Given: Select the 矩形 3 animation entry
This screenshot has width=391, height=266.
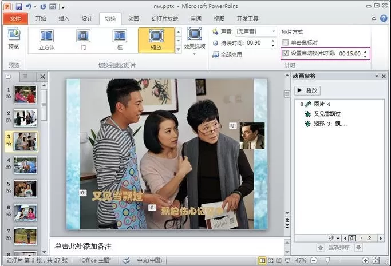Looking at the screenshot, I should (x=339, y=124).
